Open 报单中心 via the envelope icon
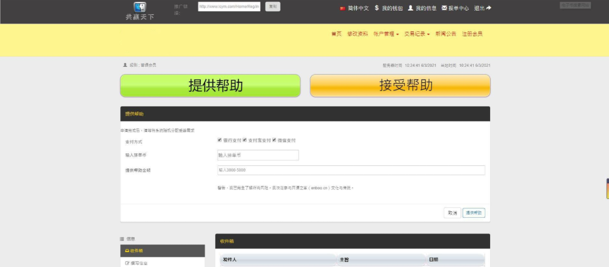 pos(444,8)
